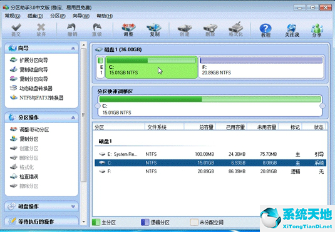The height and width of the screenshot is (232, 335).
Task: Click the 磁盘1 group label in list
Action: (105, 141)
